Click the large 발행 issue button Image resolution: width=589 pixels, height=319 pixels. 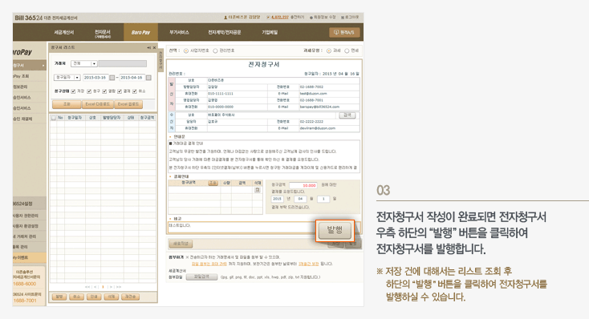[x=335, y=230]
